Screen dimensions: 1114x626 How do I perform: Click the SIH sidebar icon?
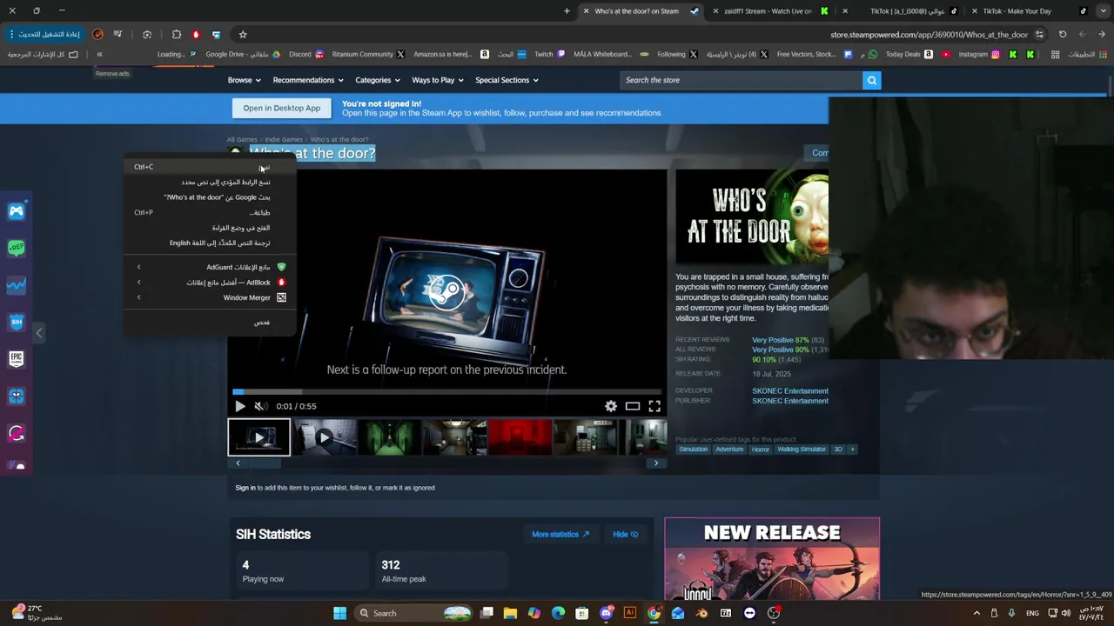[16, 322]
